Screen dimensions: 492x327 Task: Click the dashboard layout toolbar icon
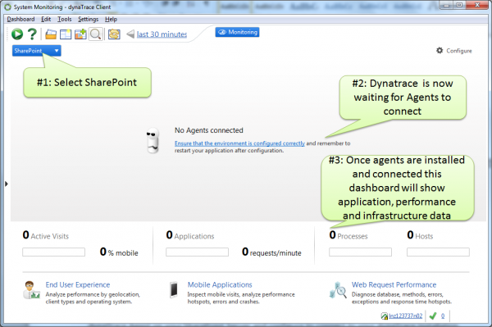coord(66,34)
